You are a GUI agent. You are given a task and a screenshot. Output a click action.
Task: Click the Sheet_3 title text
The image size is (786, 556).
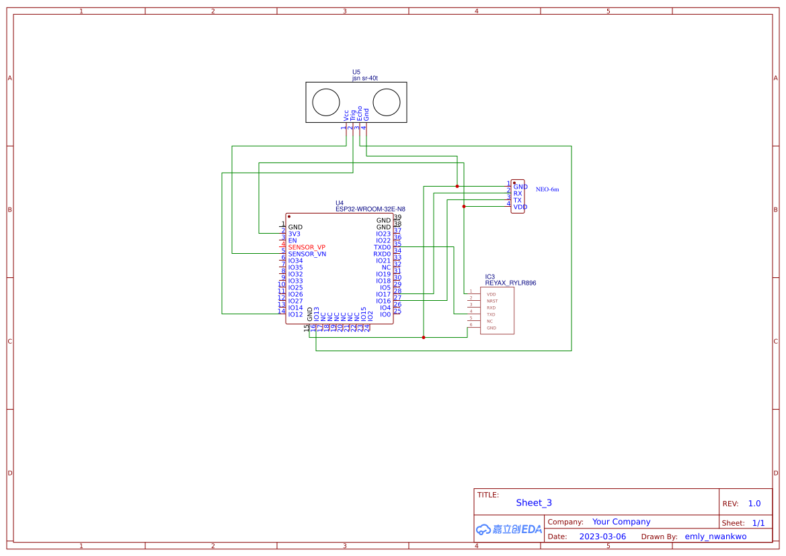533,502
